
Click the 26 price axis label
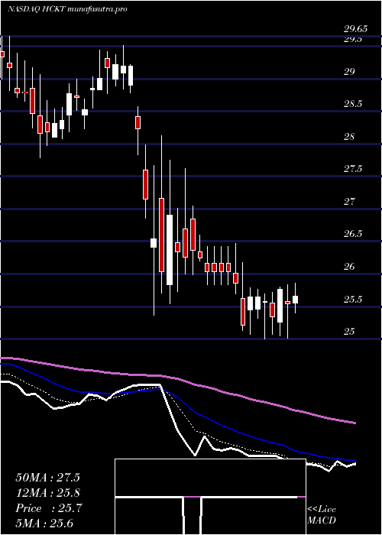349,267
